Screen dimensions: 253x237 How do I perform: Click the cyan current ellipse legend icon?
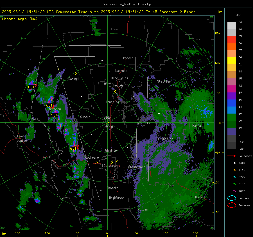coord(232,198)
